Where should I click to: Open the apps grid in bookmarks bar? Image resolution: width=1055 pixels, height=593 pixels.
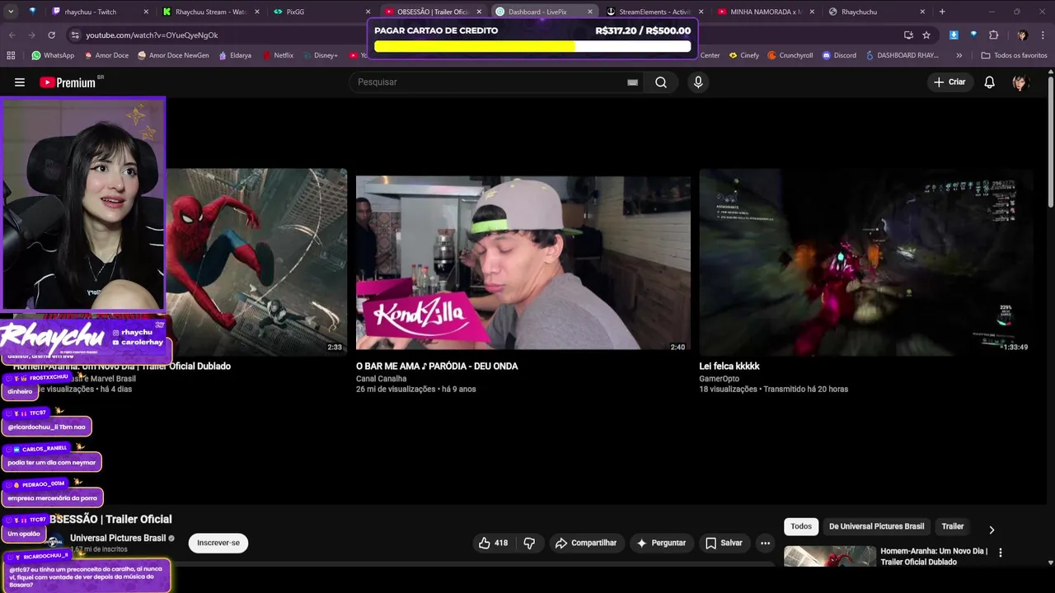pos(11,55)
